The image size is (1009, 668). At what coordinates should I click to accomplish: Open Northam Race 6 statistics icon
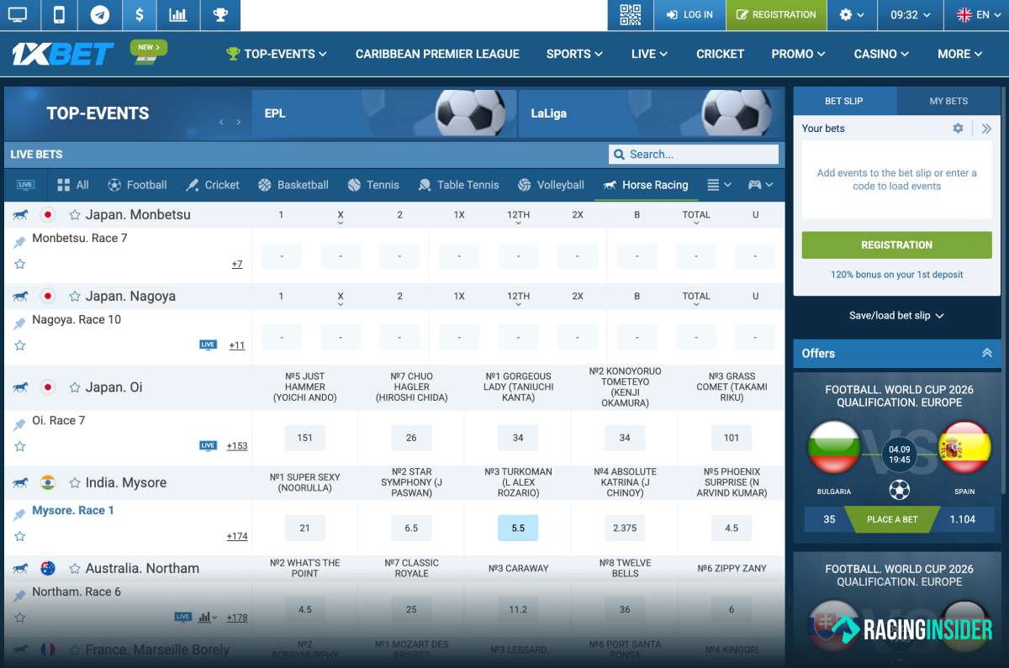click(x=207, y=617)
